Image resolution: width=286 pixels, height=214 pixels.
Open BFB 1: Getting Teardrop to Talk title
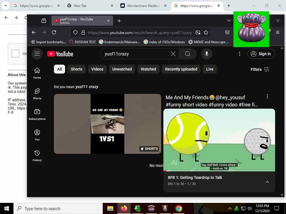[195, 177]
